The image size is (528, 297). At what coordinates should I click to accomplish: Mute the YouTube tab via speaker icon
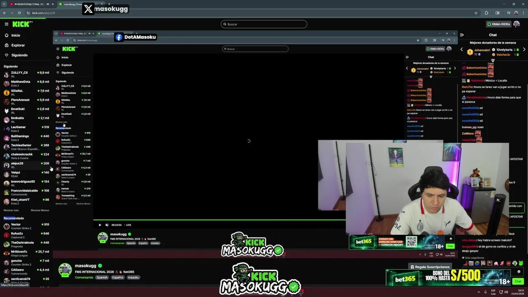pos(48,4)
